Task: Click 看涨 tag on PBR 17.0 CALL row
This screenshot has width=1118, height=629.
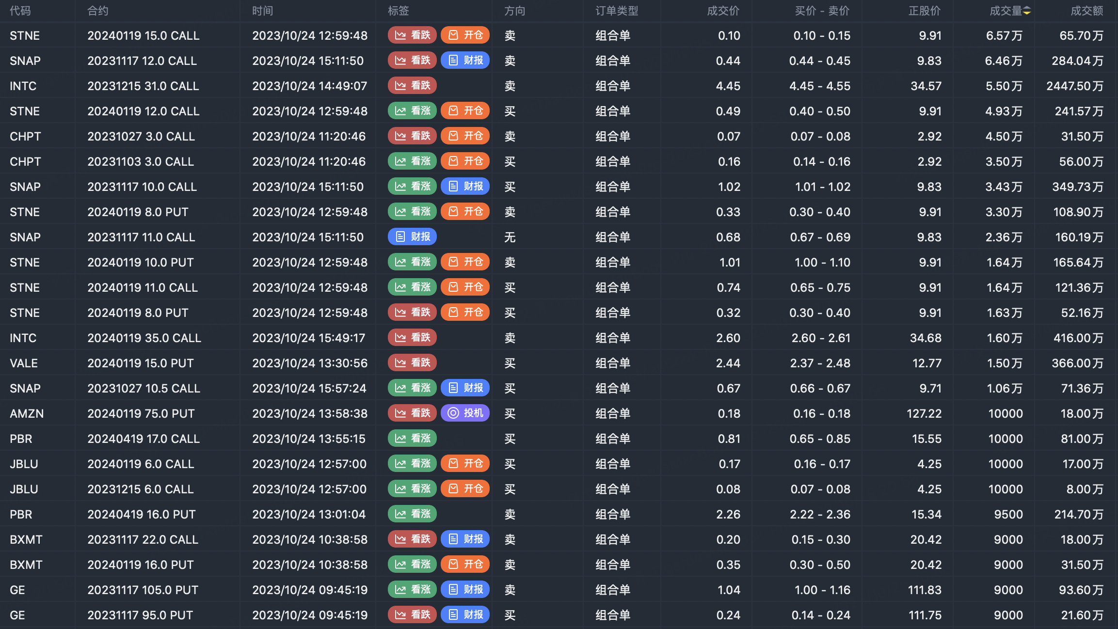Action: [x=413, y=438]
